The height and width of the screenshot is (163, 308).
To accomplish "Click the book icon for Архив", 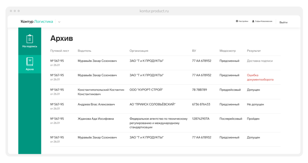I will tap(29, 62).
